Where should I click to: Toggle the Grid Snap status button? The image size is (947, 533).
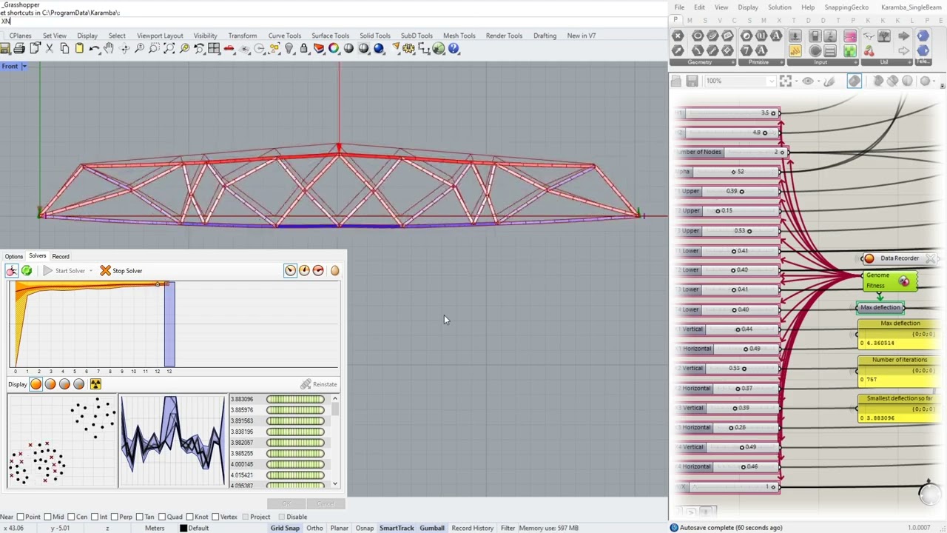click(x=285, y=528)
